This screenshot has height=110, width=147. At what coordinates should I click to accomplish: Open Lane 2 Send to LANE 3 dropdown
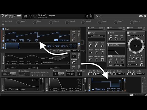121,74
